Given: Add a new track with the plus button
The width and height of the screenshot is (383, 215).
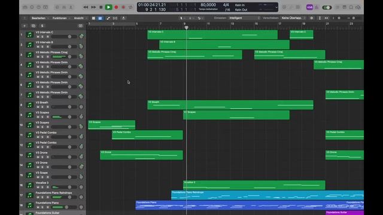Looking at the screenshot, I should pos(25,26).
